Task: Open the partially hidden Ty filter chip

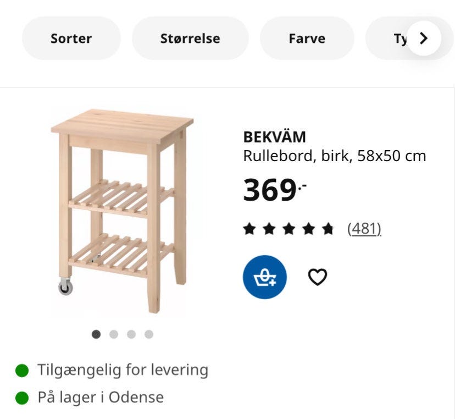Action: click(x=396, y=38)
